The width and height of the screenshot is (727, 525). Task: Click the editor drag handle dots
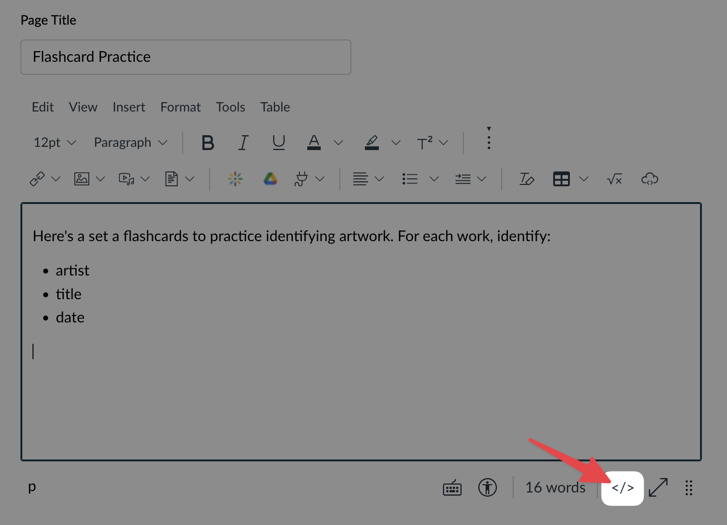tap(689, 488)
